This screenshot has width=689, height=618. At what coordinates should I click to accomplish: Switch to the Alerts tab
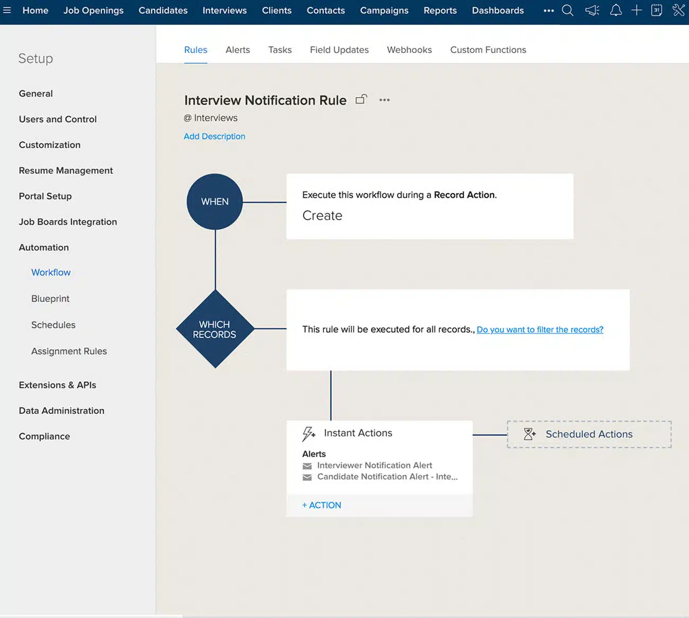[237, 50]
